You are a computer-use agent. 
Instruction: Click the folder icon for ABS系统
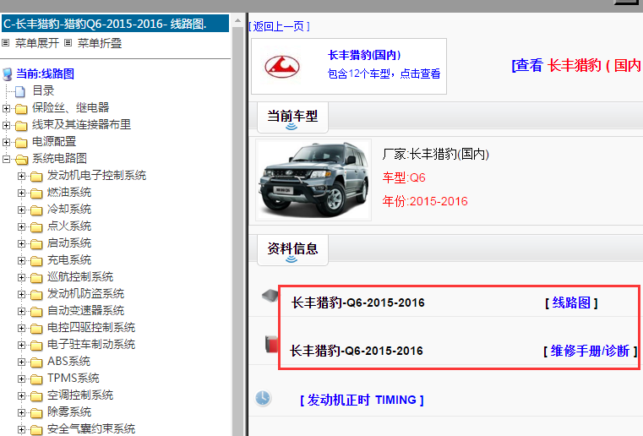(x=36, y=362)
